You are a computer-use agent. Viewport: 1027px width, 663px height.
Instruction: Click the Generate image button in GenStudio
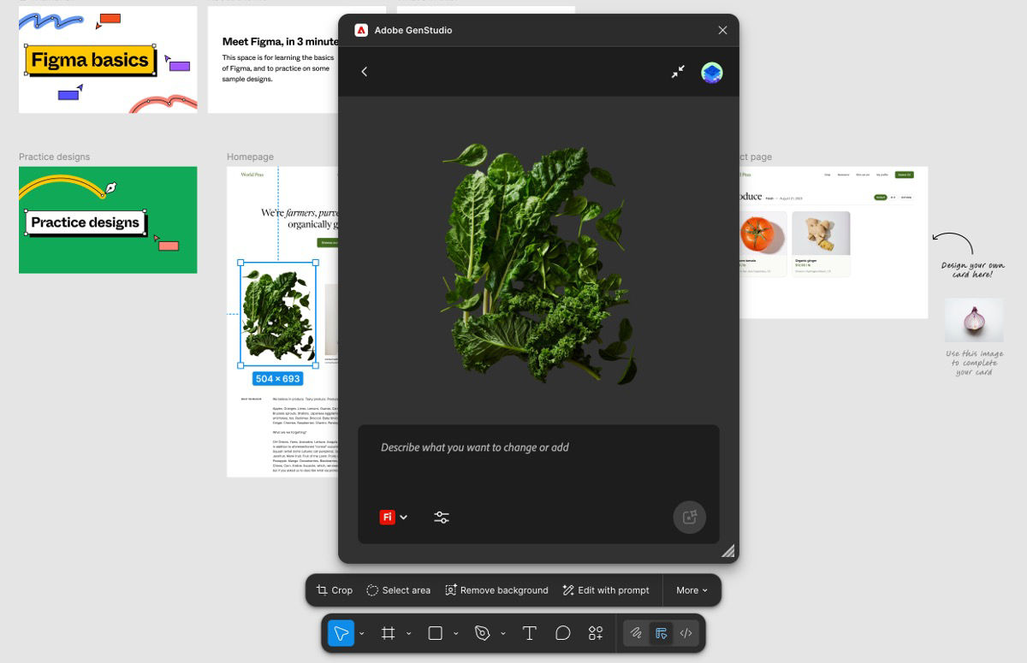[x=689, y=517]
